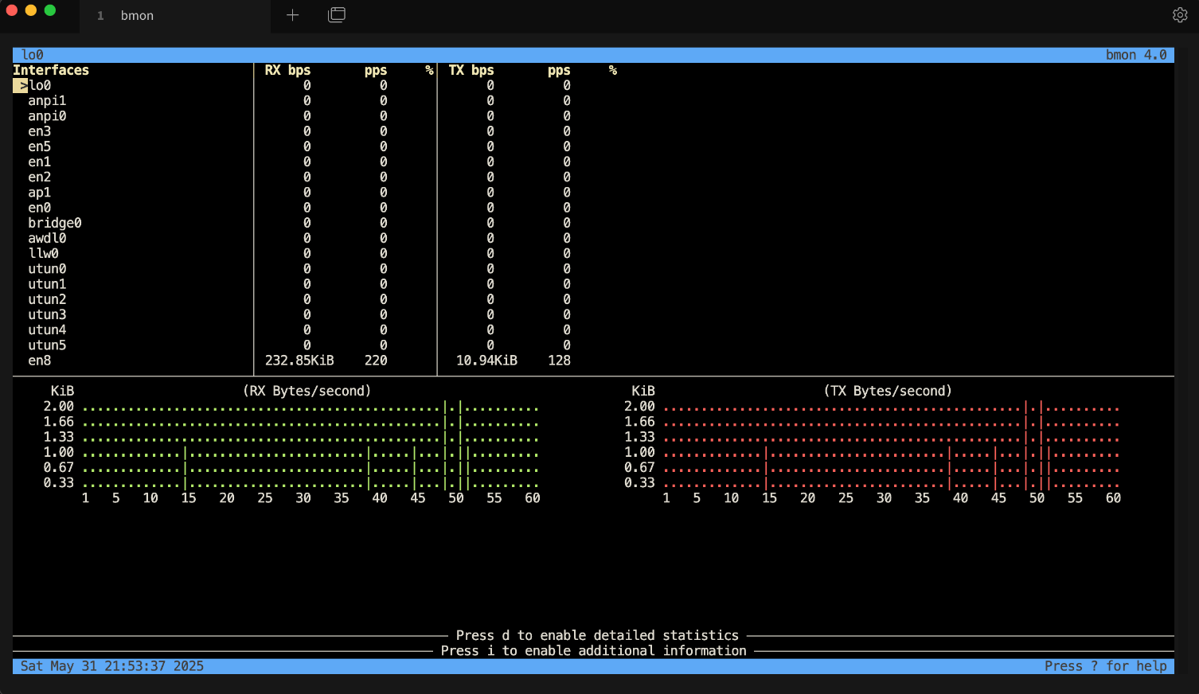Click the Interfaces column header
1199x694 pixels.
click(x=51, y=70)
